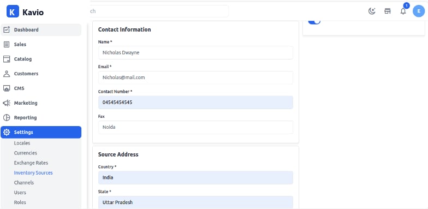The height and width of the screenshot is (209, 428).
Task: Click the CMS image icon
Action: pos(7,88)
